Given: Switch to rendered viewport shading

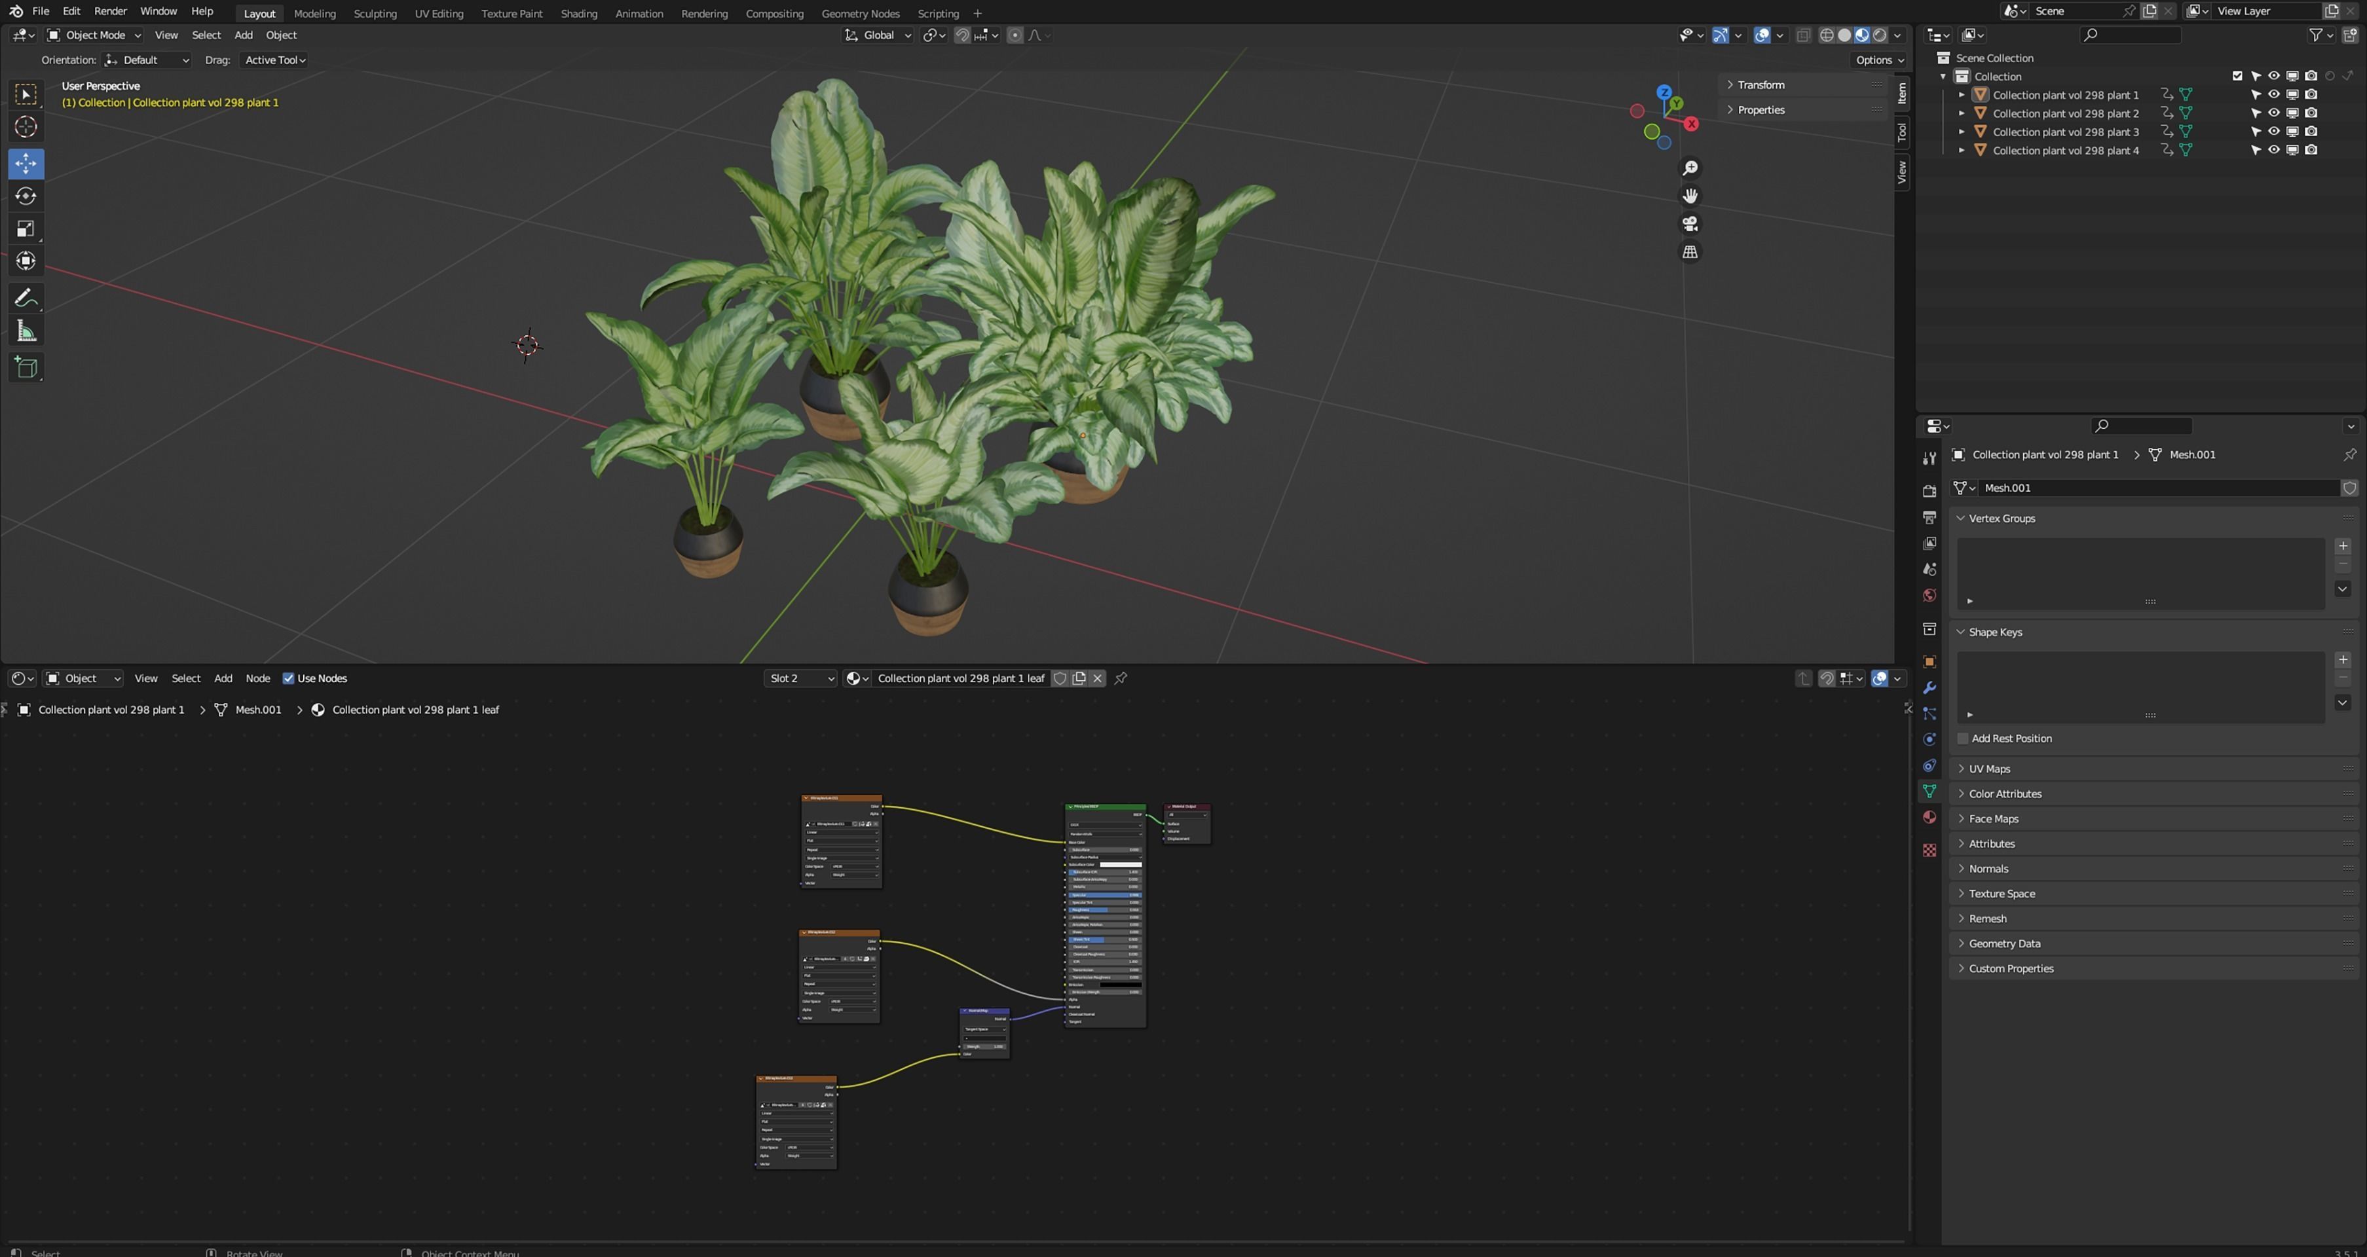Looking at the screenshot, I should [1880, 35].
